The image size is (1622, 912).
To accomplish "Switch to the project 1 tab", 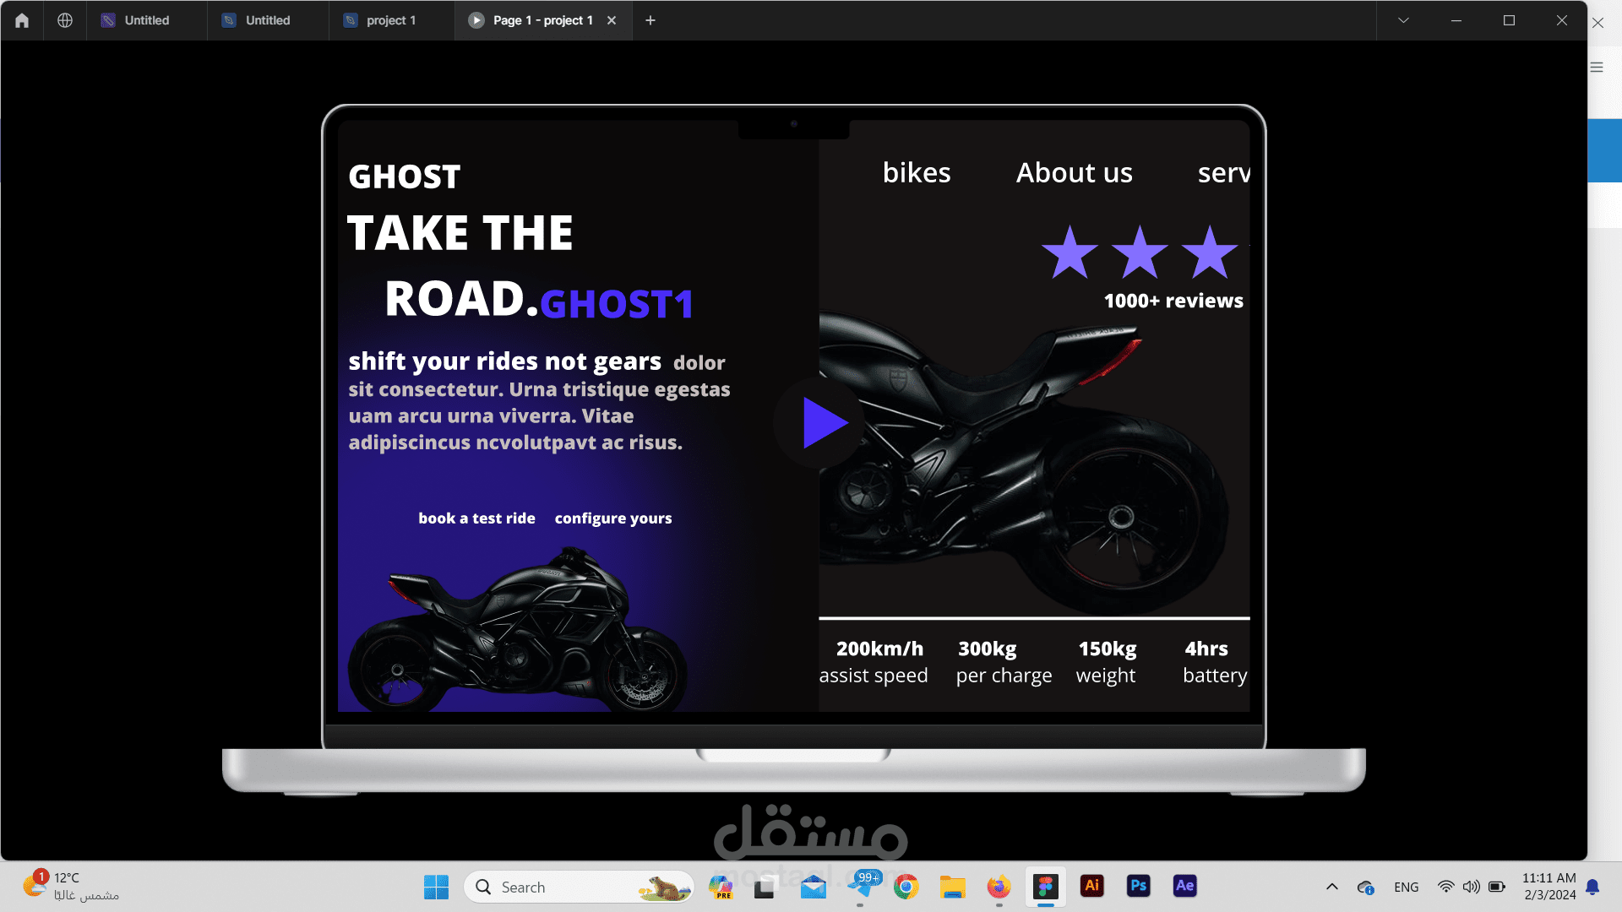I will (x=390, y=20).
